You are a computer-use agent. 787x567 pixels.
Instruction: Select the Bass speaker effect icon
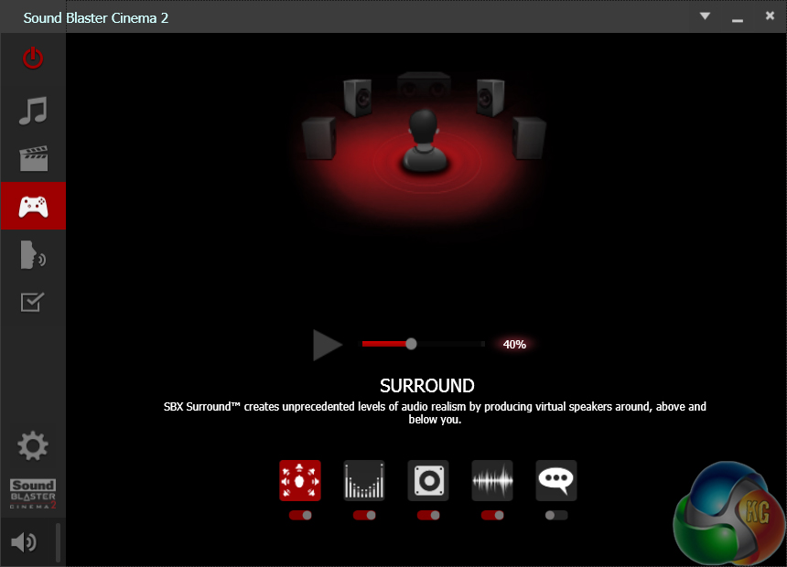(x=428, y=480)
